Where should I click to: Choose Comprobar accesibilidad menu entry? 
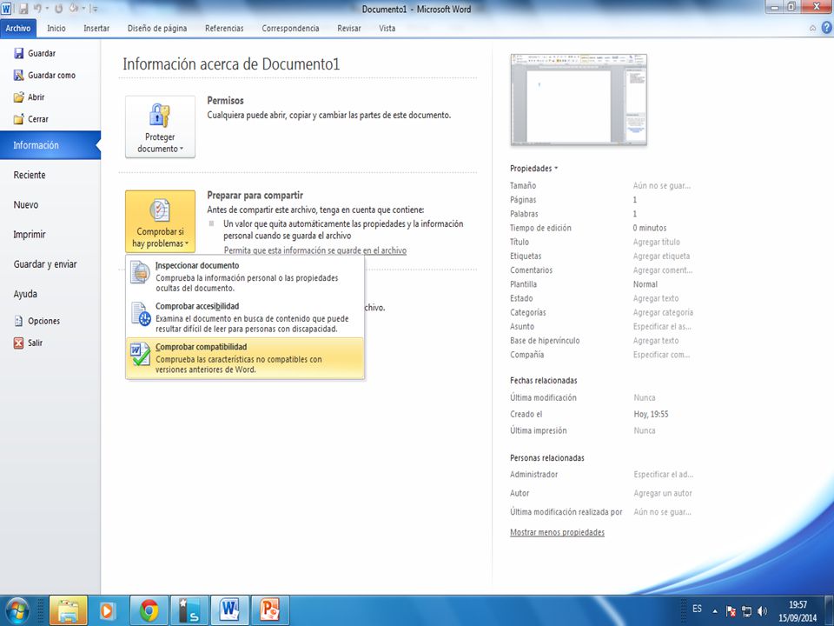(245, 317)
